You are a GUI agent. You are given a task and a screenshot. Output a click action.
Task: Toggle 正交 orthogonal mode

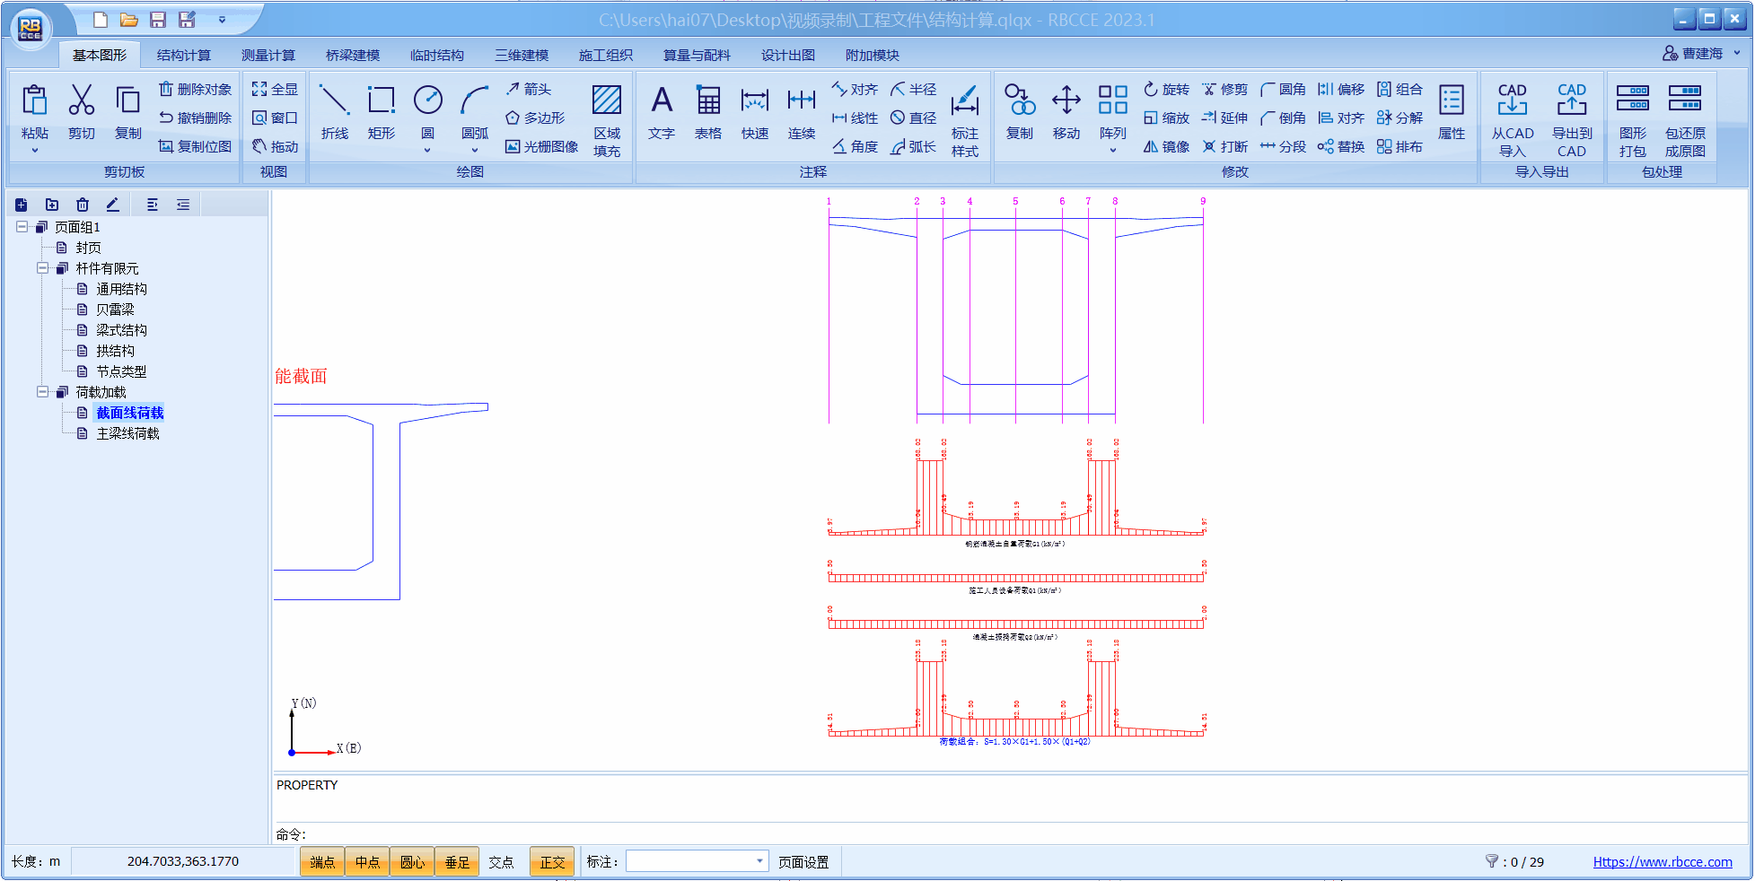(552, 862)
